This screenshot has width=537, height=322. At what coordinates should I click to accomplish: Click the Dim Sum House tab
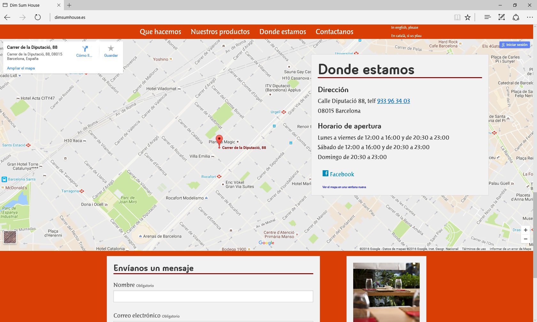[x=31, y=5]
